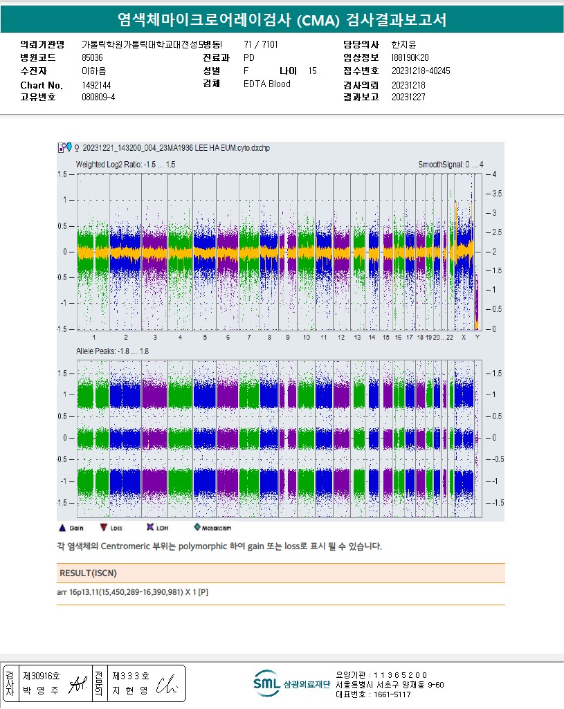Image resolution: width=564 pixels, height=709 pixels.
Task: Click the Chart No. value 1492144
Action: pyautogui.click(x=96, y=85)
